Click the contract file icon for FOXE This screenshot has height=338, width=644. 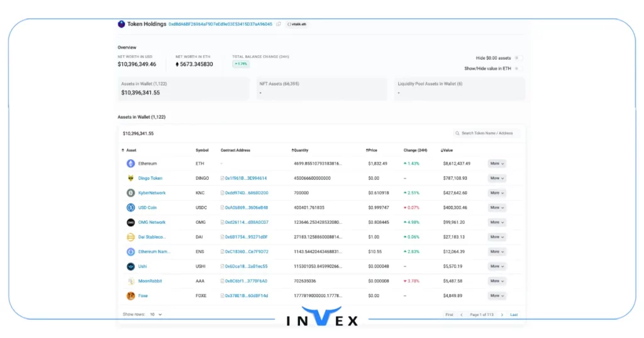(x=222, y=296)
